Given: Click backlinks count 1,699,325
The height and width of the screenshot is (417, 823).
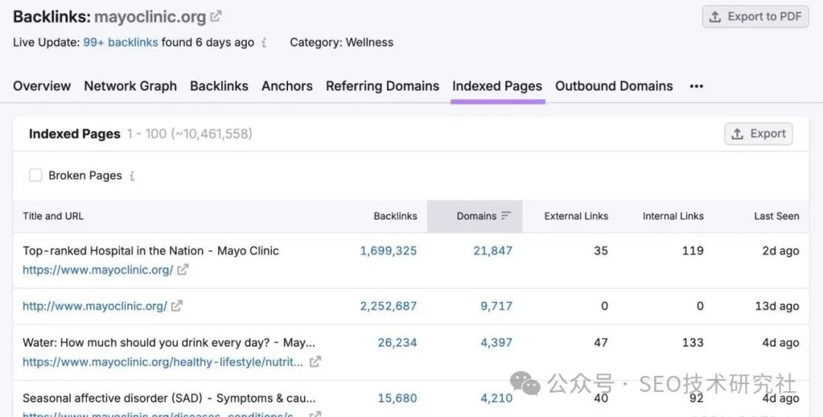Looking at the screenshot, I should (389, 251).
